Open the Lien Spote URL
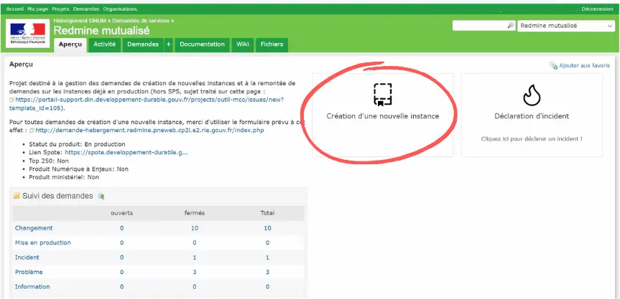Viewport: 620px width, 299px height. click(x=126, y=152)
